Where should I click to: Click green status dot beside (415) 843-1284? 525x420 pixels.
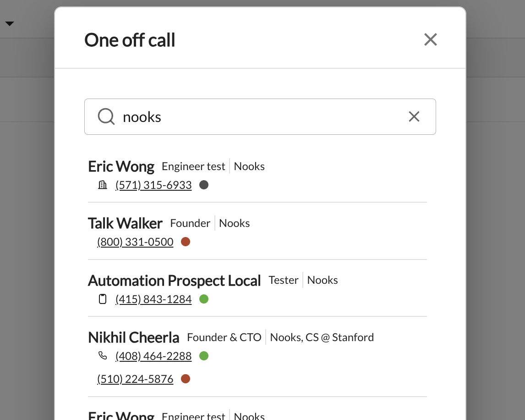point(204,298)
